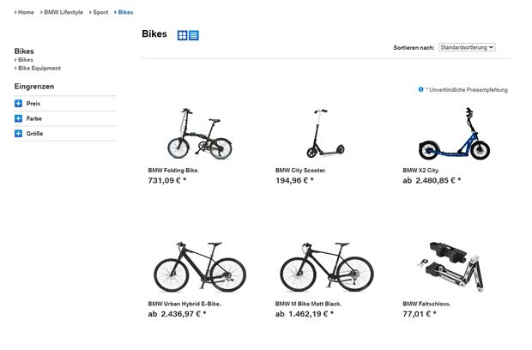Expand the Preis filter plus icon
The width and height of the screenshot is (532, 350).
coord(19,104)
